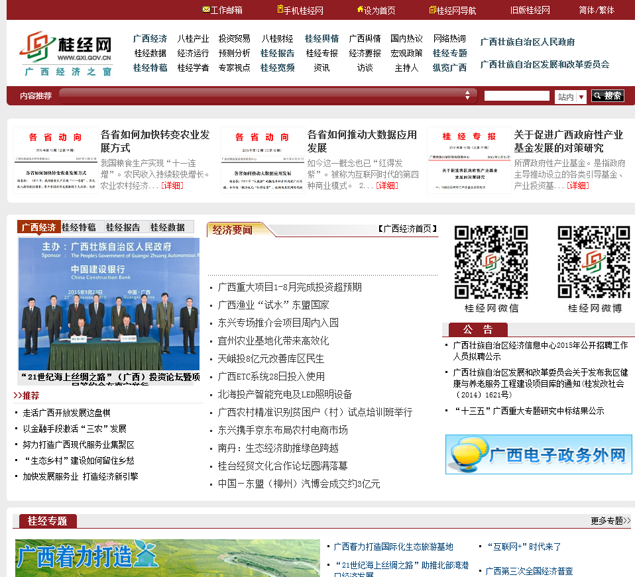Click the 桂经网 logo
This screenshot has height=577, width=635.
click(x=66, y=54)
